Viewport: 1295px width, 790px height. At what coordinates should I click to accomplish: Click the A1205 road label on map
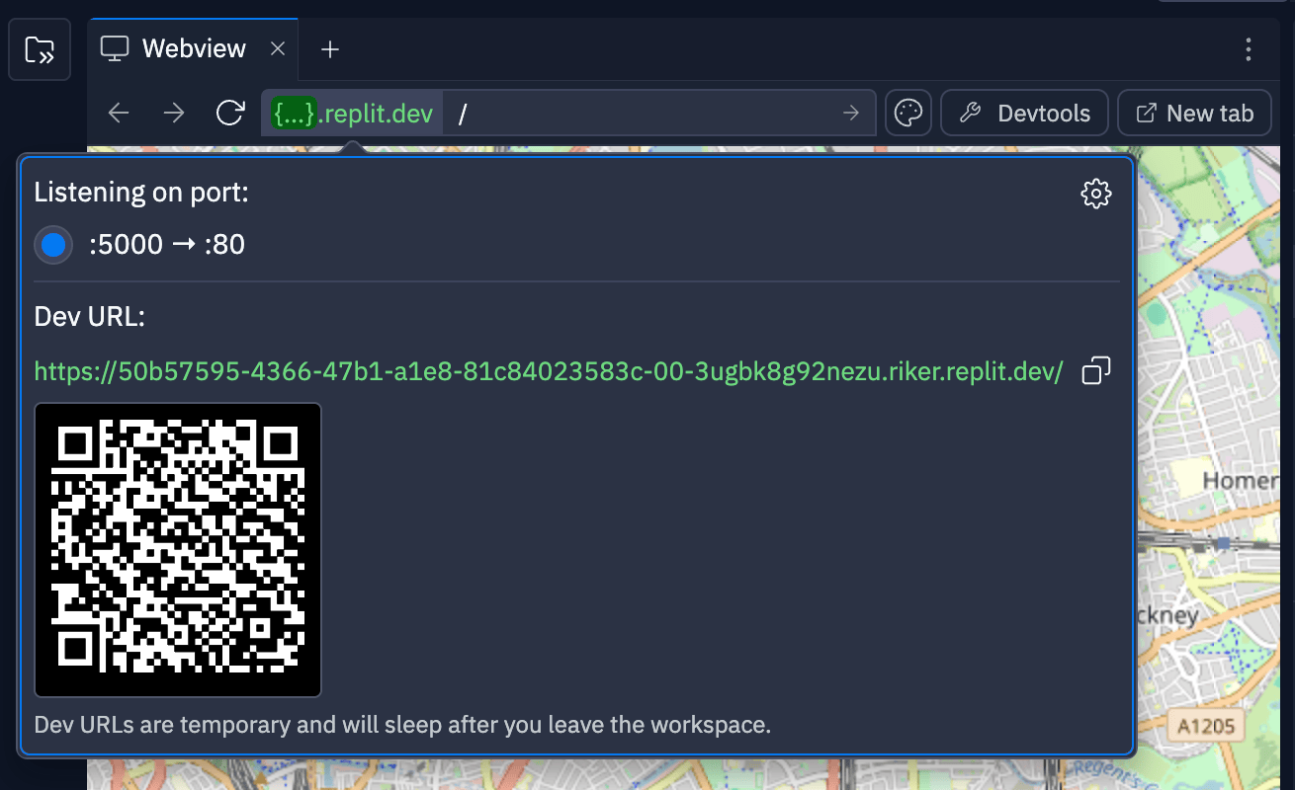[x=1206, y=727]
